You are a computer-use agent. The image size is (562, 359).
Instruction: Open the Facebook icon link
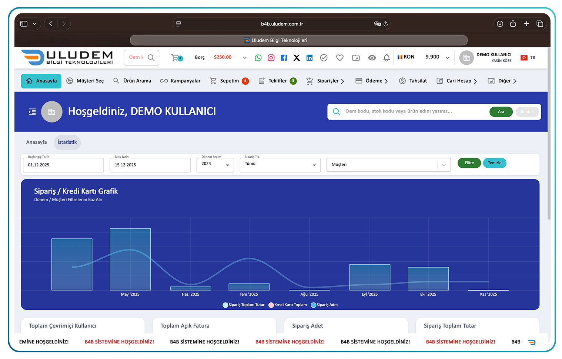click(x=284, y=58)
